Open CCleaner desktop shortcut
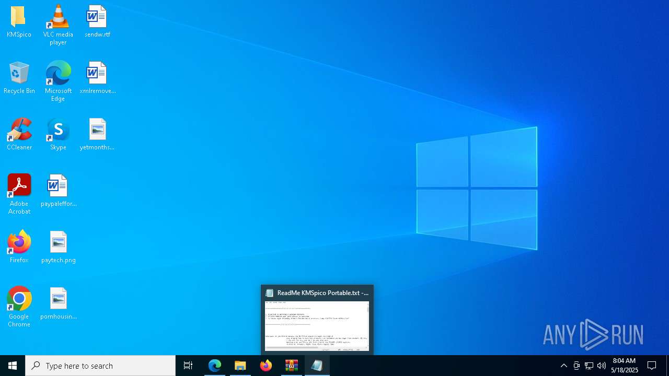 [x=19, y=135]
